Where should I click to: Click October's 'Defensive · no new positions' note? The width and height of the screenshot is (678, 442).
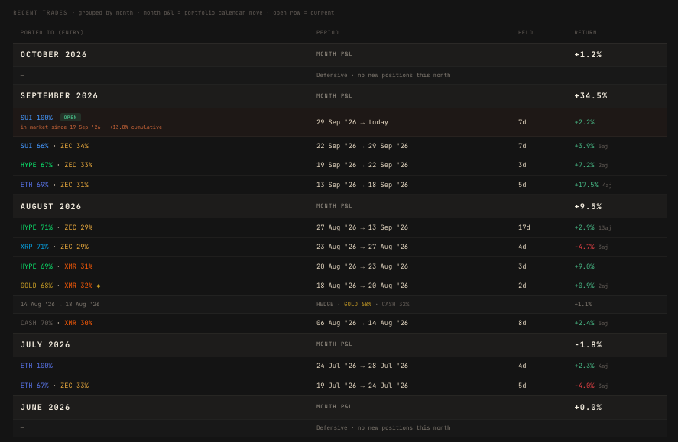[x=383, y=75]
